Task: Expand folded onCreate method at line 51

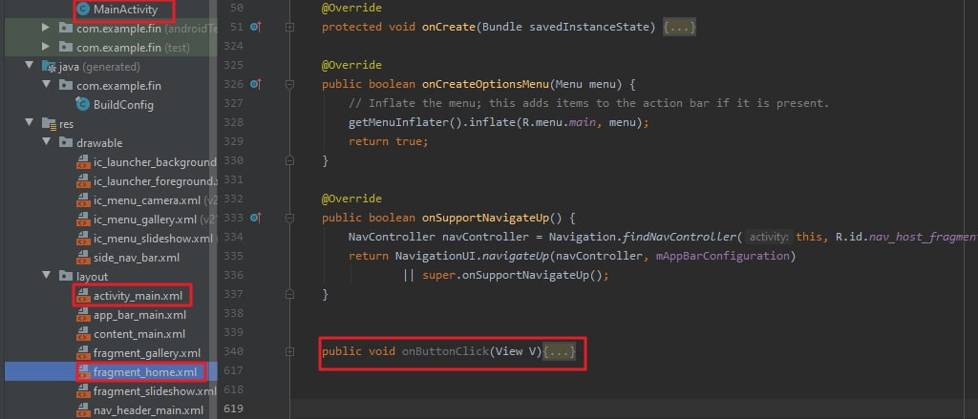Action: point(289,28)
